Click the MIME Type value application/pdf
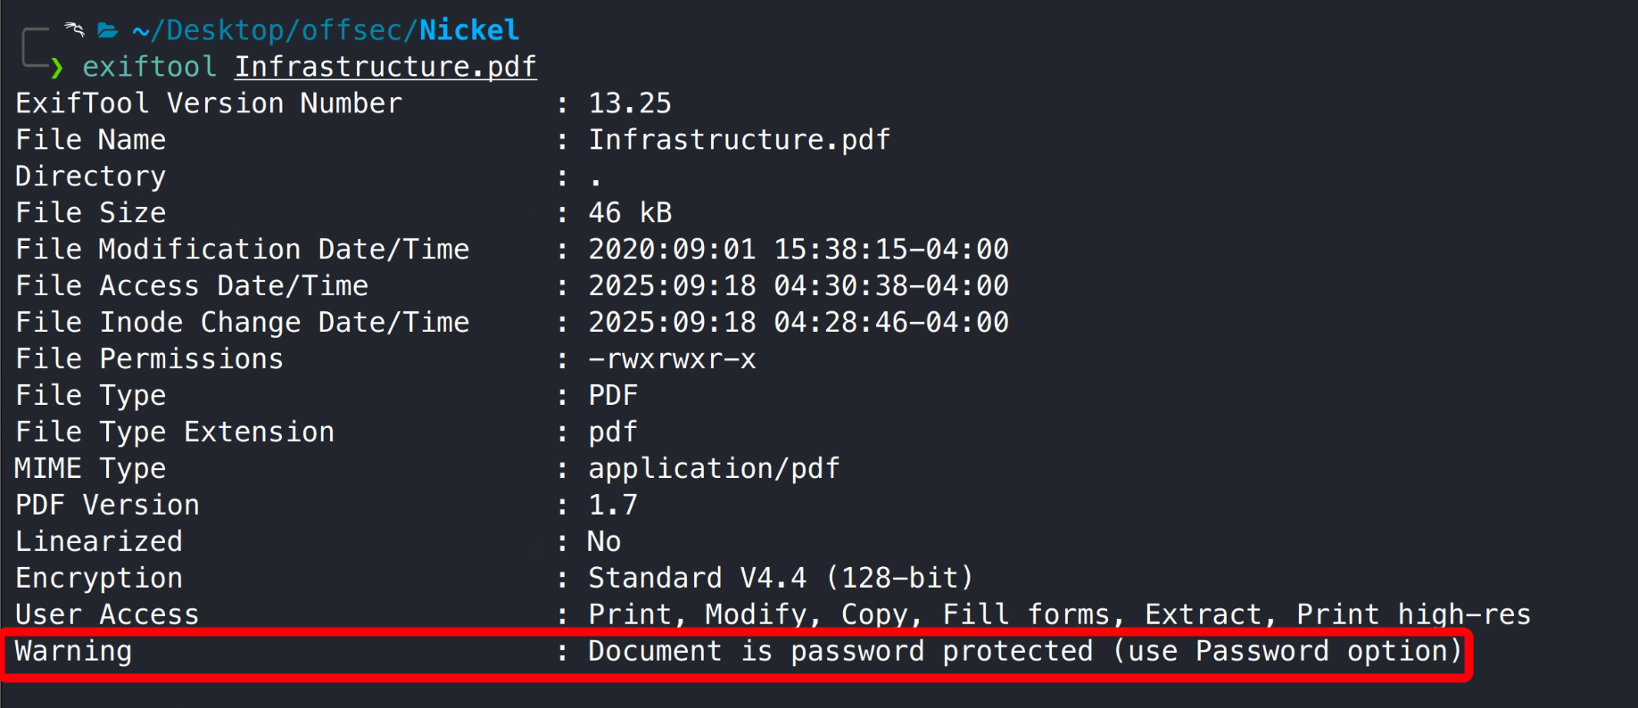1638x708 pixels. (714, 469)
